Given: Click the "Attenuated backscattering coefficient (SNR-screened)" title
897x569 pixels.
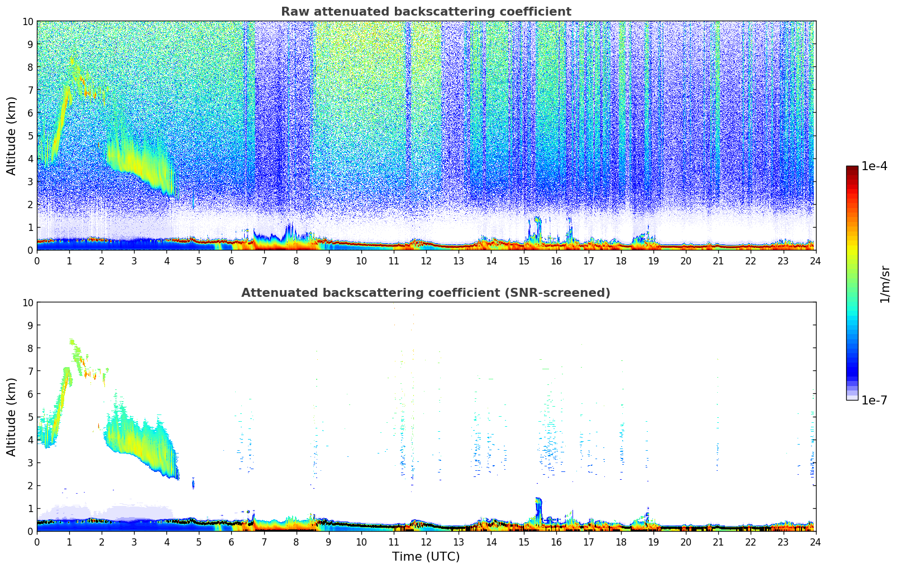Looking at the screenshot, I should [x=426, y=293].
